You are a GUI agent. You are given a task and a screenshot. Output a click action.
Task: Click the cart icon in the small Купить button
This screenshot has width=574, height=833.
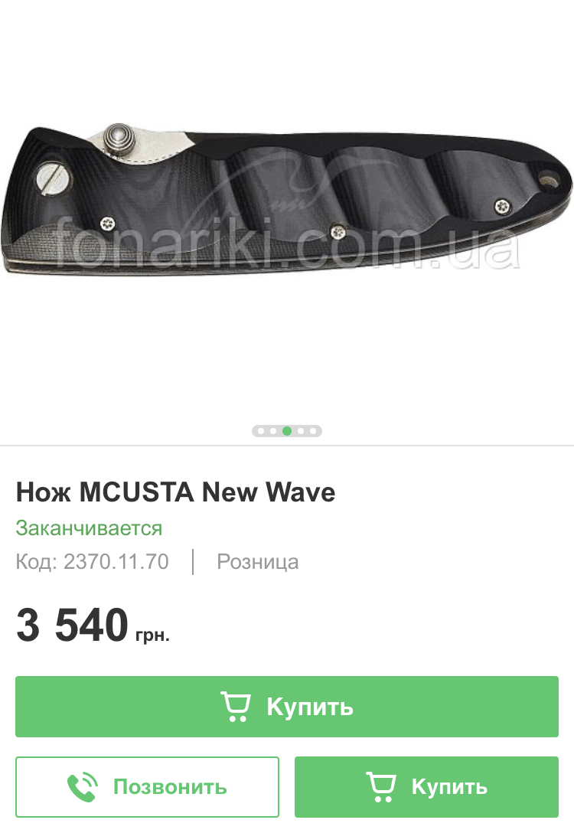pyautogui.click(x=381, y=787)
